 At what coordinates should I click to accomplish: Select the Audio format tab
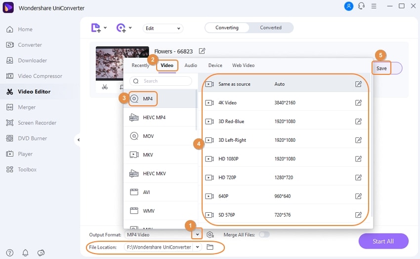[x=191, y=65]
